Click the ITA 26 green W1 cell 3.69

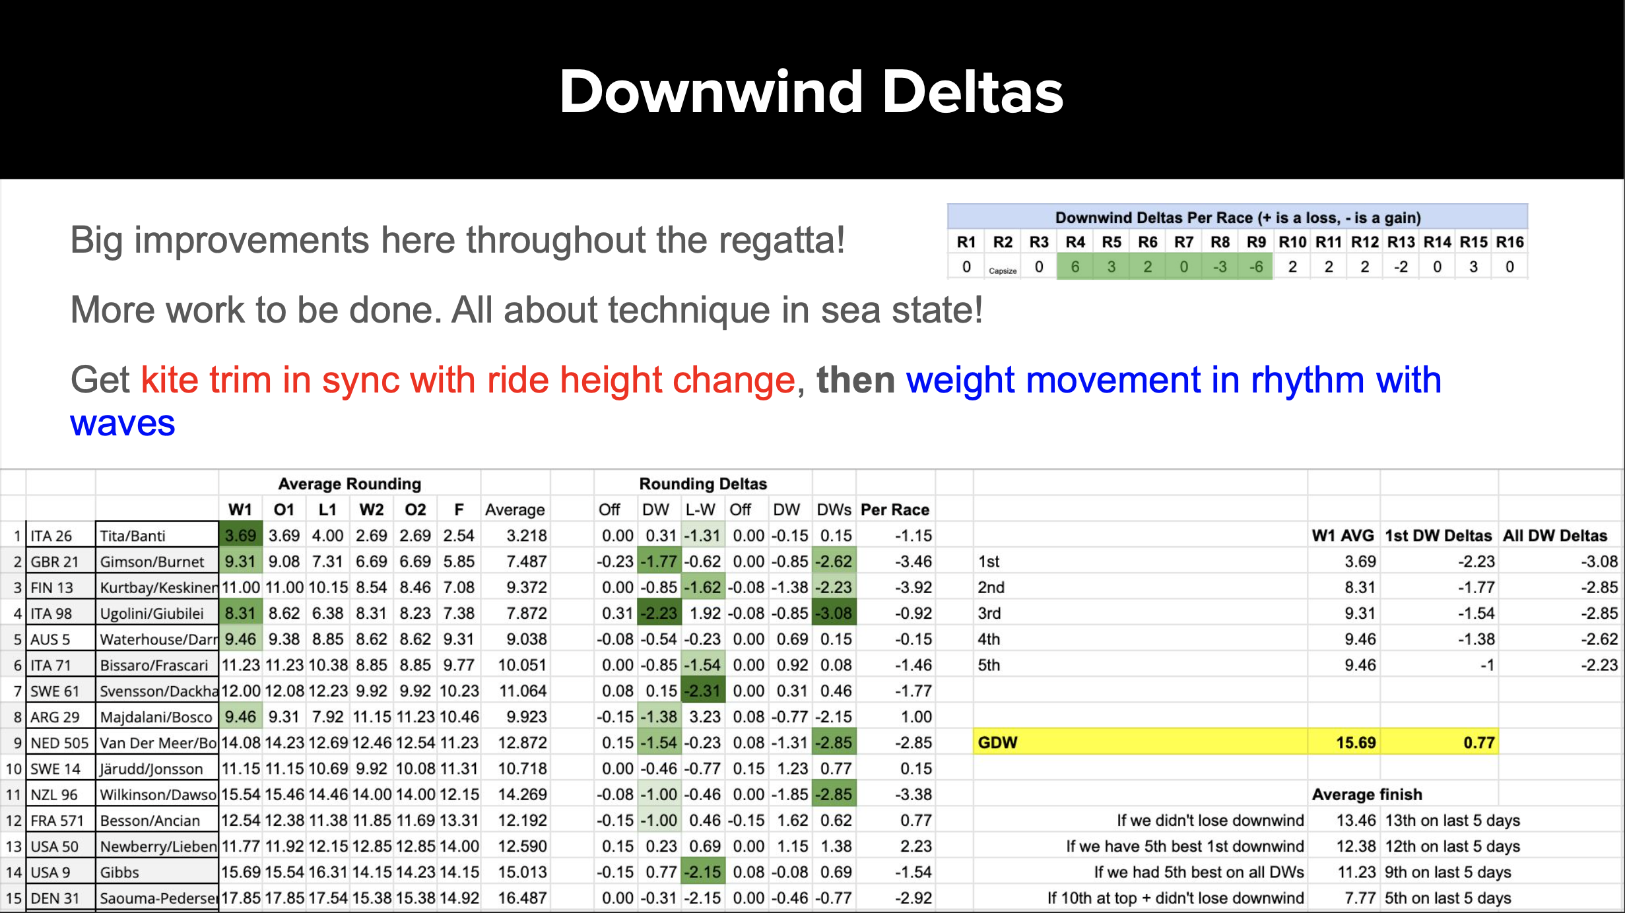[241, 536]
